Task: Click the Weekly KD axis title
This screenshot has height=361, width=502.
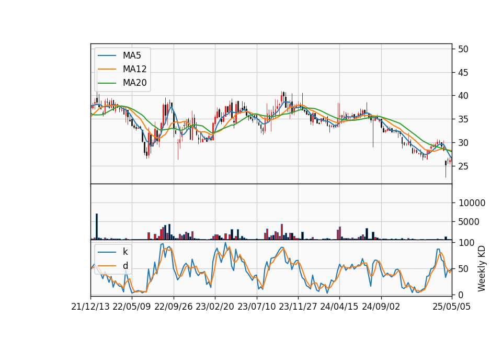Action: pos(482,268)
